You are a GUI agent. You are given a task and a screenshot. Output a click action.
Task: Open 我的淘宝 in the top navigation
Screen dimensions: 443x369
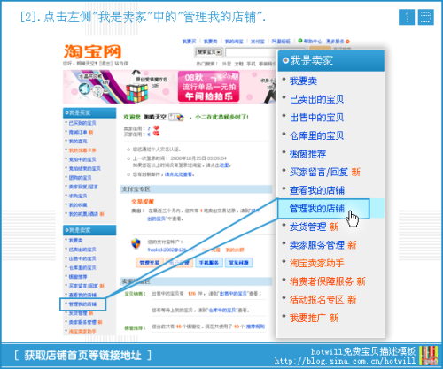234,42
